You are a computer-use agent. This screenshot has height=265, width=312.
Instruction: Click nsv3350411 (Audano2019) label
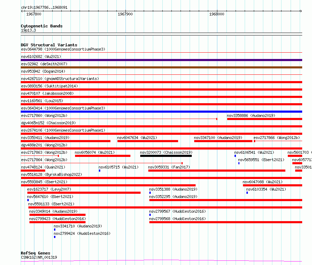pos(45,138)
